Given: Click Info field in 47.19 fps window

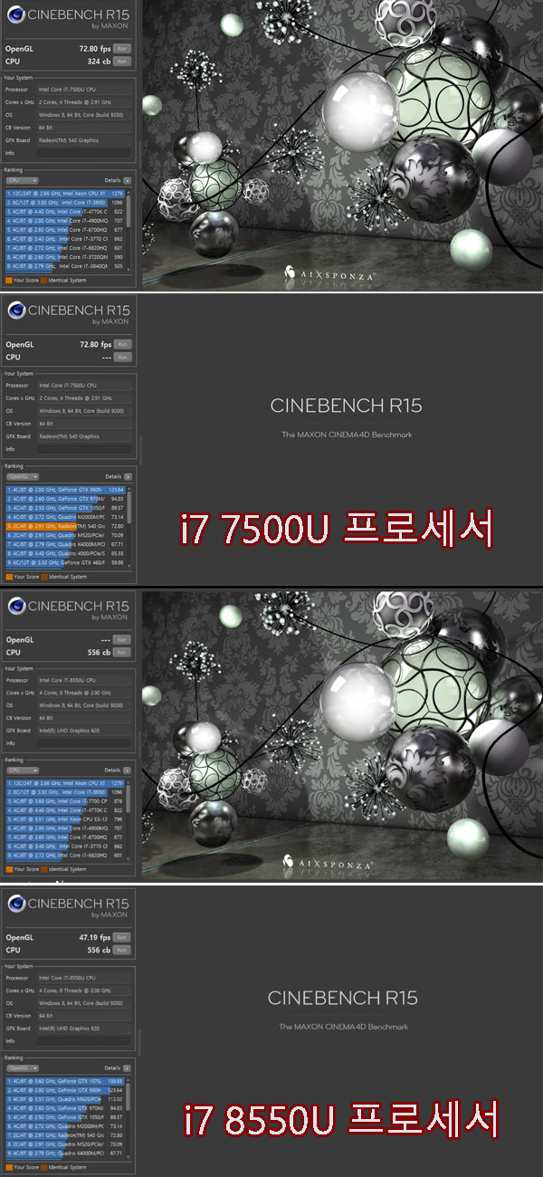Looking at the screenshot, I should pyautogui.click(x=84, y=1041).
